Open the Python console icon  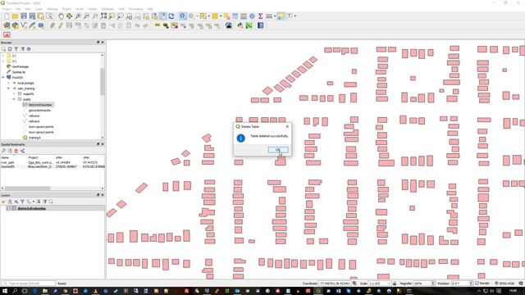tap(240, 25)
